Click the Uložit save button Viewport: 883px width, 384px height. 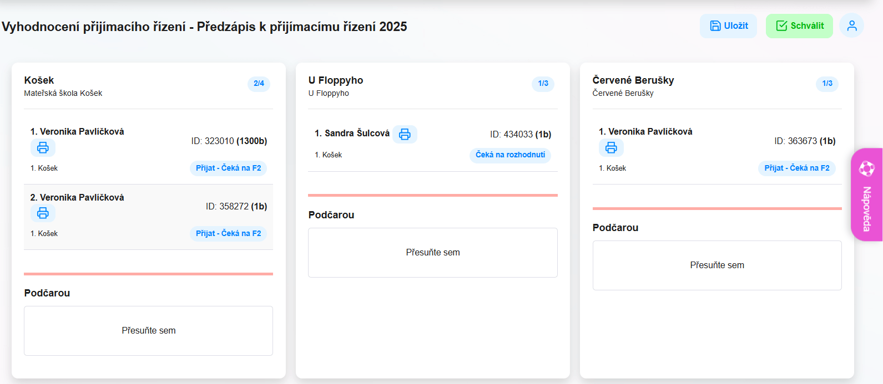tap(728, 26)
